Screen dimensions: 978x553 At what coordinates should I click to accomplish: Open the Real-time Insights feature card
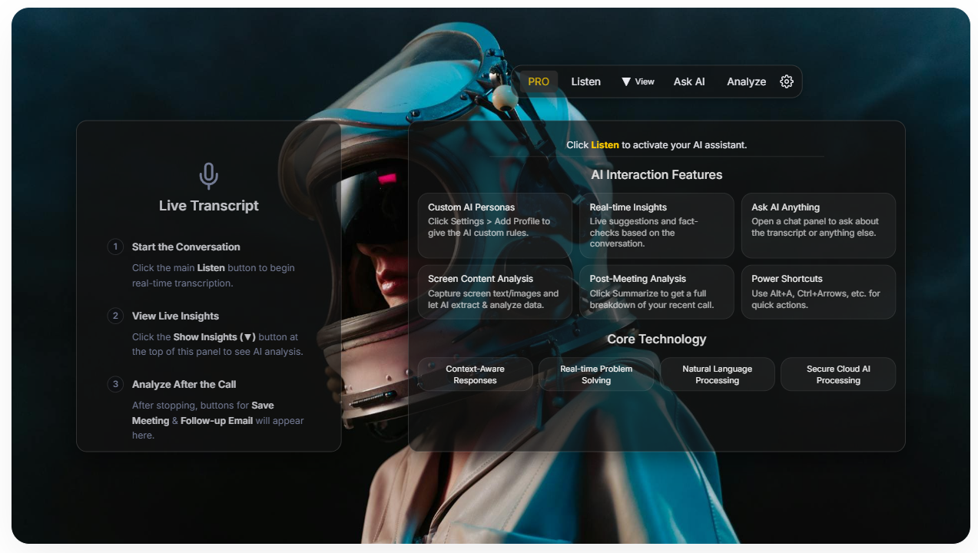pyautogui.click(x=656, y=225)
